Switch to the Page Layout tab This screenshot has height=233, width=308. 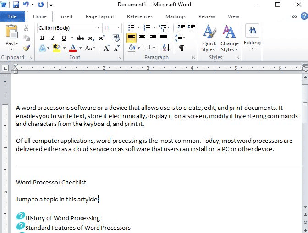click(100, 16)
